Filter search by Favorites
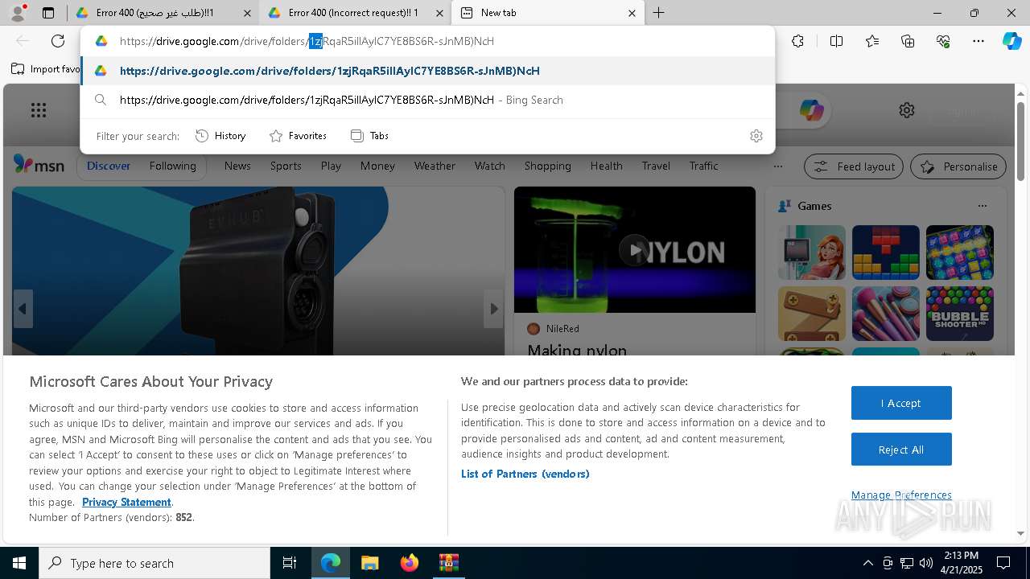This screenshot has width=1030, height=579. pos(298,136)
